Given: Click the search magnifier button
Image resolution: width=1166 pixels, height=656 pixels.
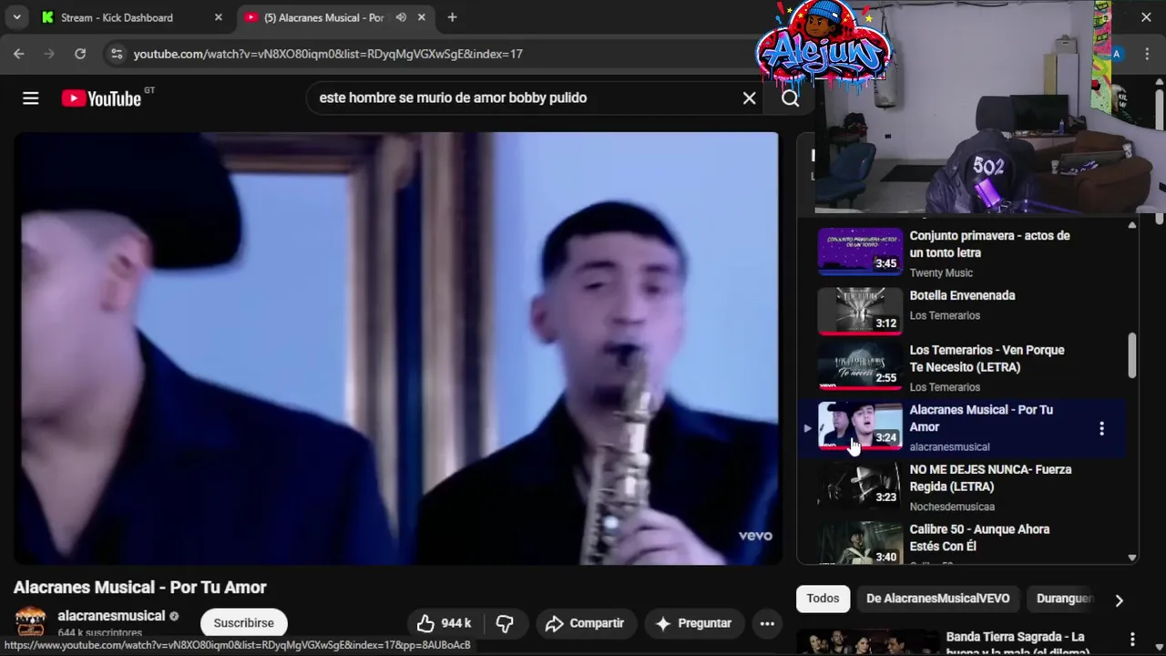Looking at the screenshot, I should pyautogui.click(x=790, y=97).
